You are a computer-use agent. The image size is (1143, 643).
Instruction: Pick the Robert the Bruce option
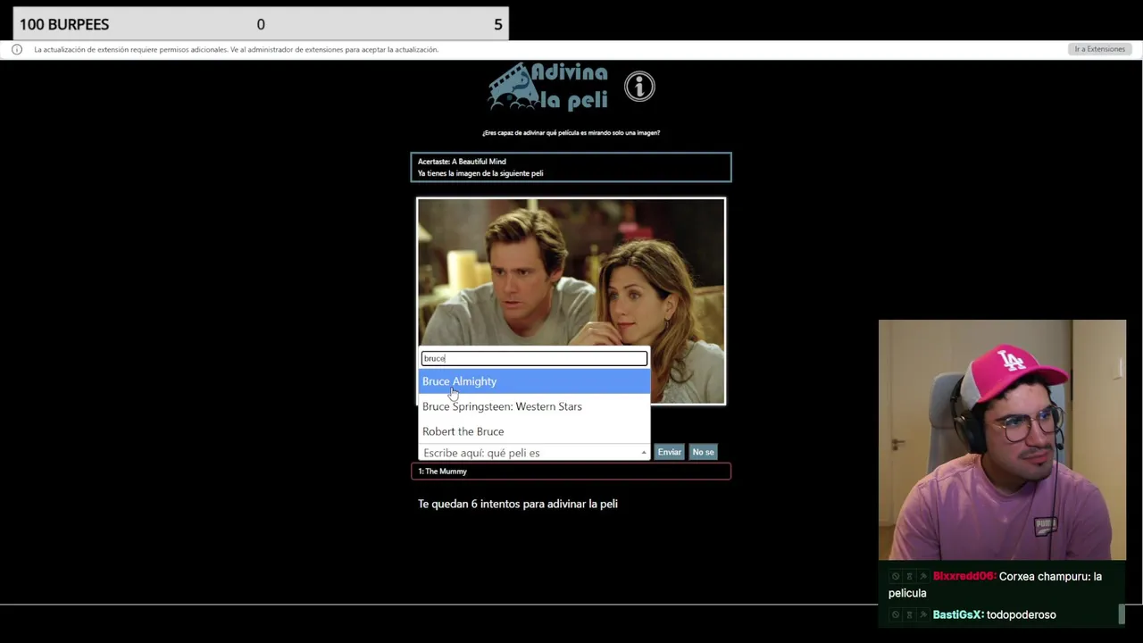[534, 431]
